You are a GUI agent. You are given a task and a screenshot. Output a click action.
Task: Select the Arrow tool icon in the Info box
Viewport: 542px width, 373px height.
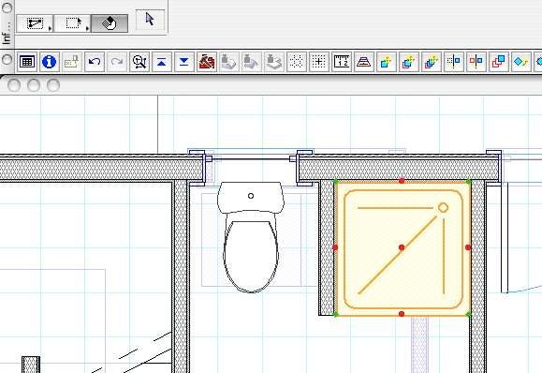pyautogui.click(x=150, y=20)
